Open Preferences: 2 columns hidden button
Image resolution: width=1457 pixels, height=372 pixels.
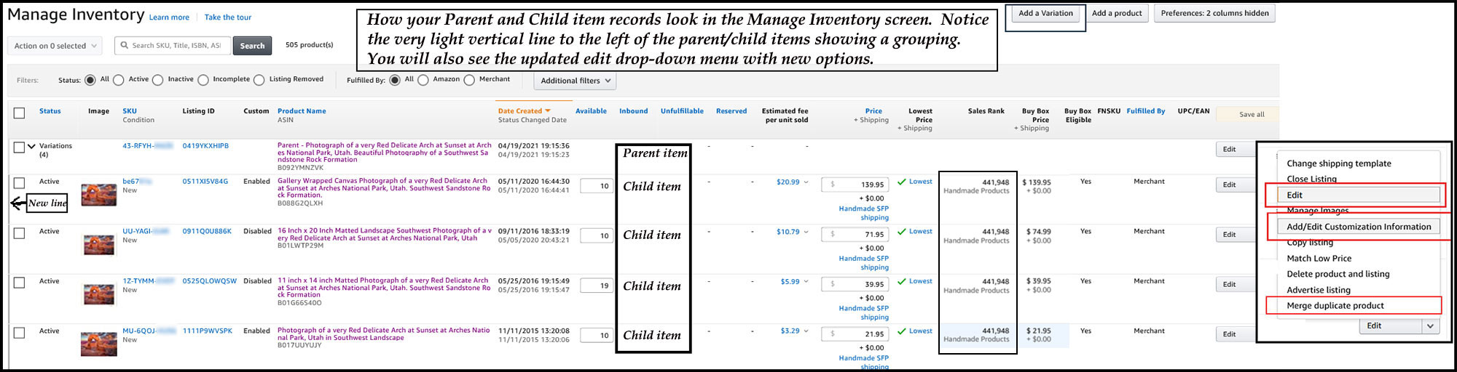coord(1214,13)
